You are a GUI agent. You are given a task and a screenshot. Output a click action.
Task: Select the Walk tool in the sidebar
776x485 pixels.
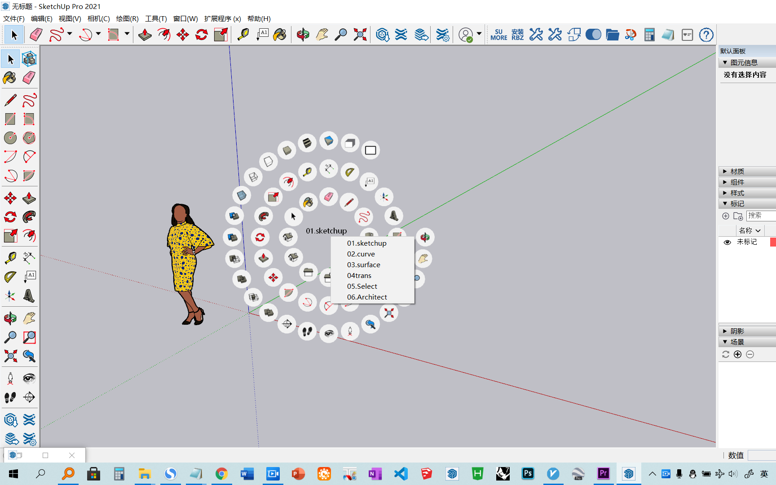[10, 397]
